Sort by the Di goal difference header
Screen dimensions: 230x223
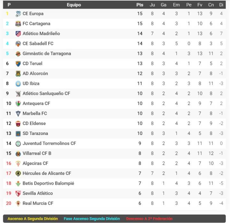pos(221,5)
